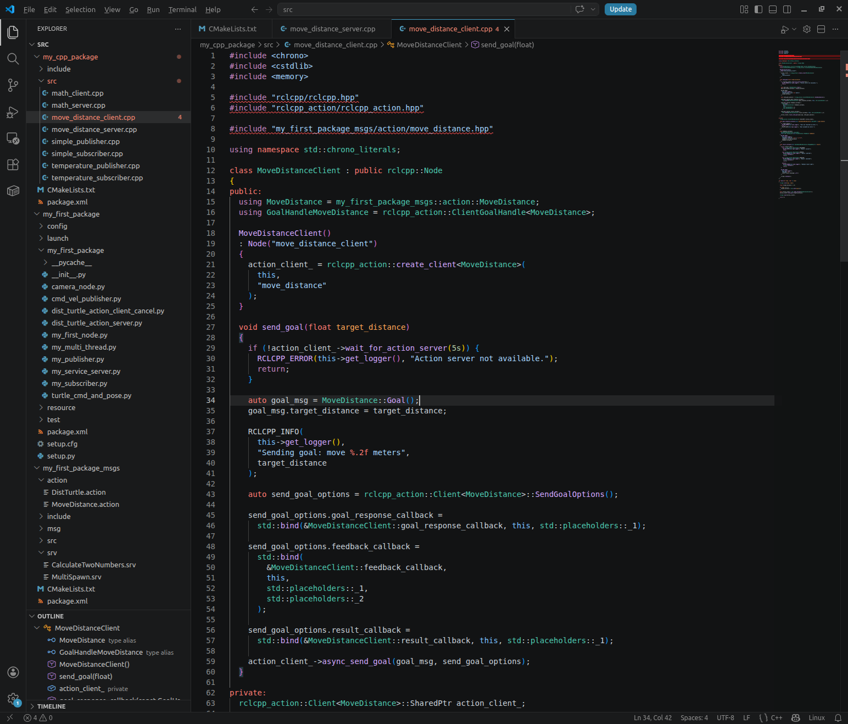Open editor More Actions ellipsis
This screenshot has width=848, height=724.
[x=835, y=29]
